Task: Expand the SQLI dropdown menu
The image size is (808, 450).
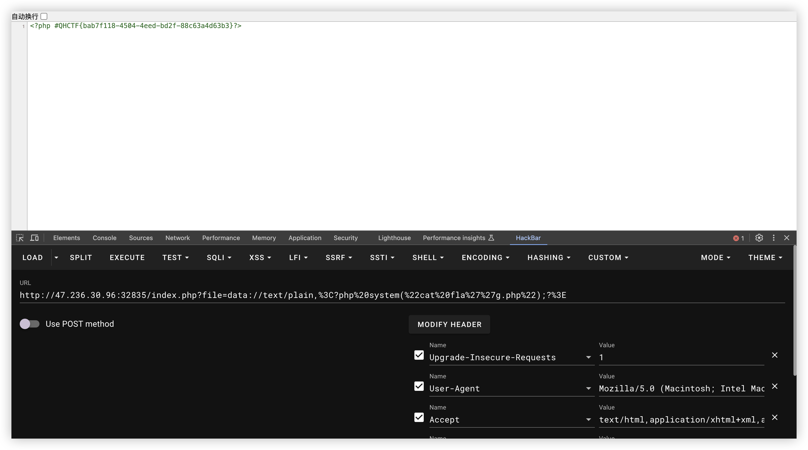Action: click(219, 257)
